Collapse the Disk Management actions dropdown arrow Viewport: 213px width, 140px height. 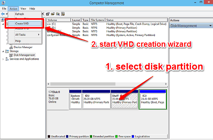pyautogui.click(x=210, y=26)
